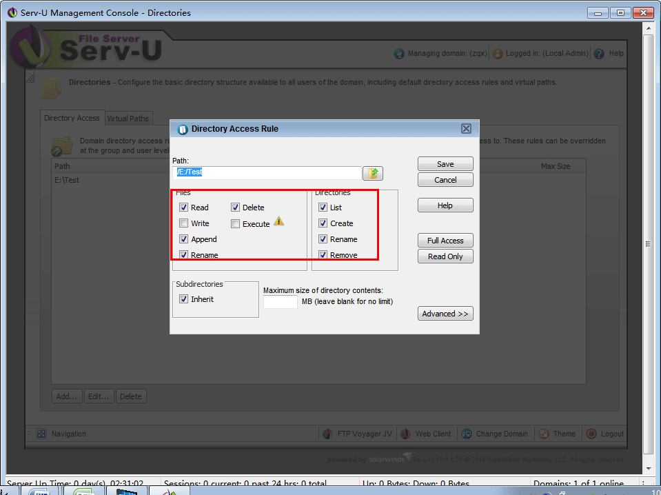
Task: Click the Add... button below the list
Action: click(67, 396)
